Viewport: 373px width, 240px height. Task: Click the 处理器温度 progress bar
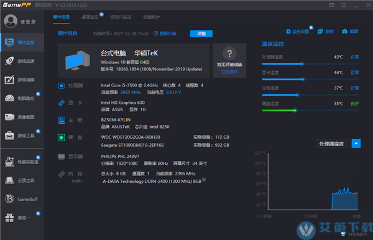[x=310, y=64]
